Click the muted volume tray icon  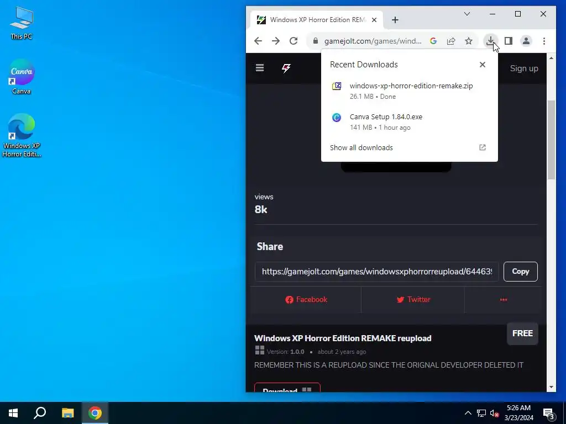pyautogui.click(x=494, y=413)
